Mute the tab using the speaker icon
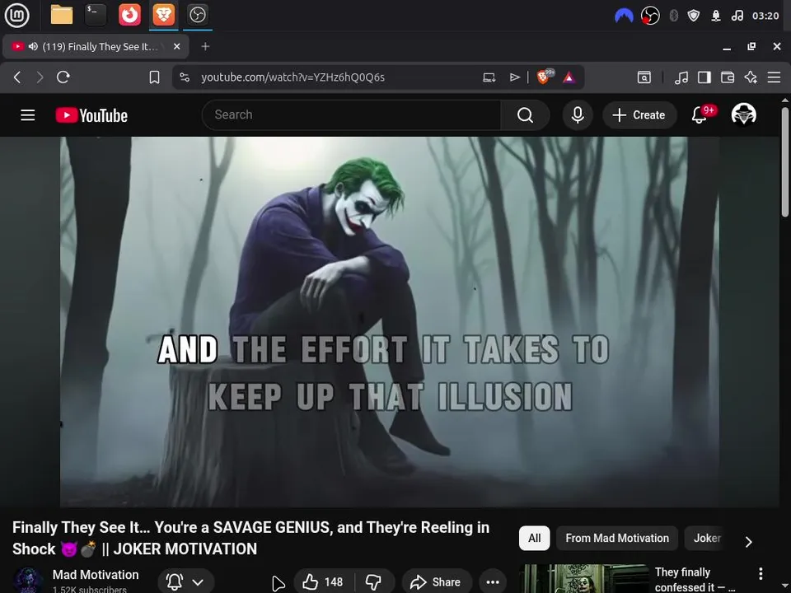This screenshot has height=593, width=791. 33,46
